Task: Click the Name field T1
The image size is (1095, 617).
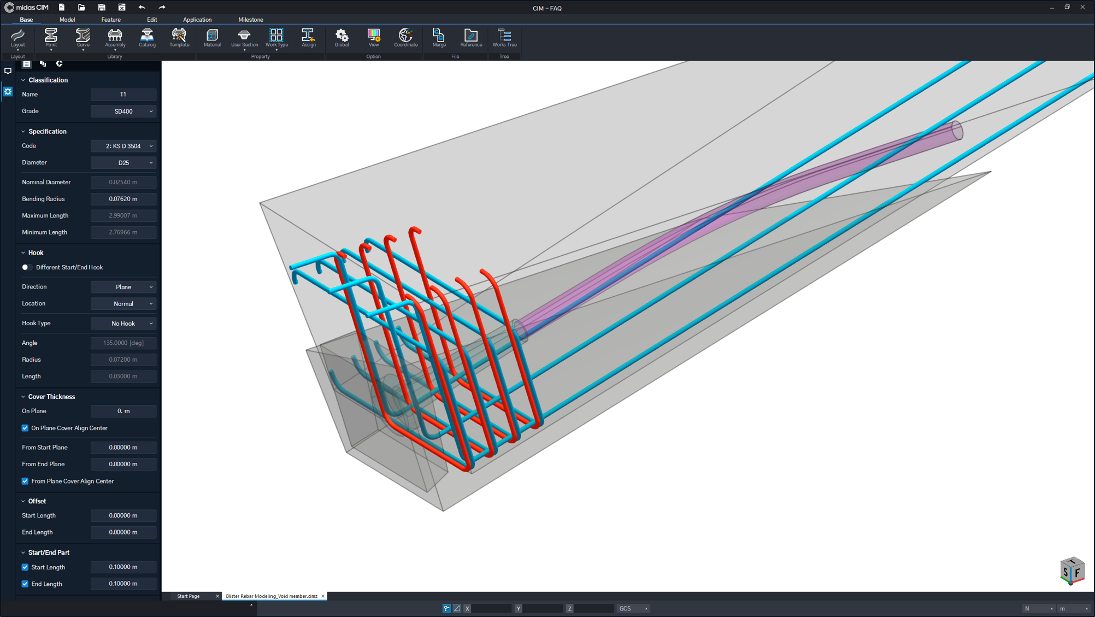Action: [x=123, y=95]
